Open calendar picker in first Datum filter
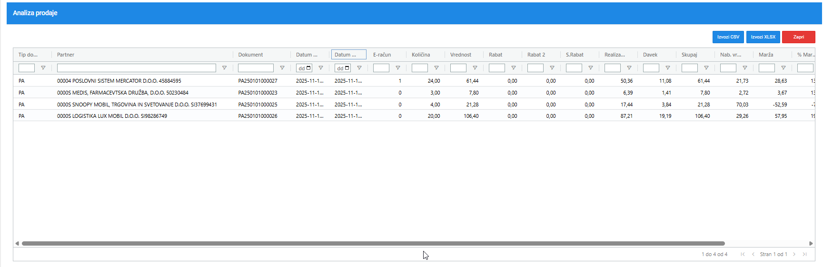This screenshot has width=823, height=267. coord(308,68)
